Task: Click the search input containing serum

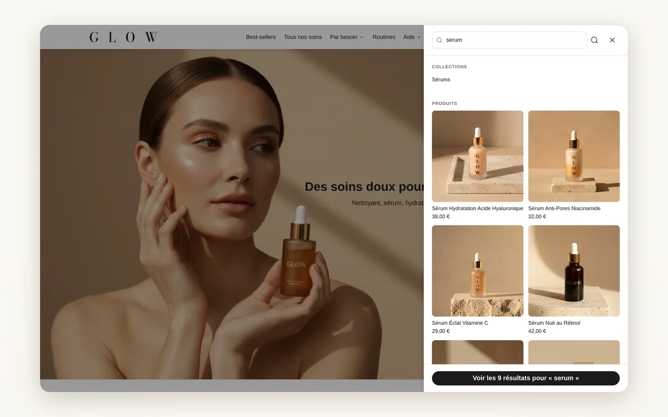Action: click(x=509, y=40)
